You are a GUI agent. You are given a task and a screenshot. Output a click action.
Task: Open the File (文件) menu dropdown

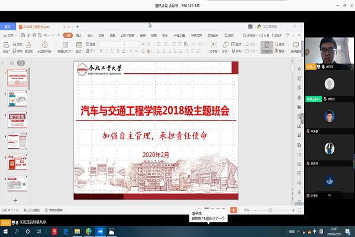(11, 36)
